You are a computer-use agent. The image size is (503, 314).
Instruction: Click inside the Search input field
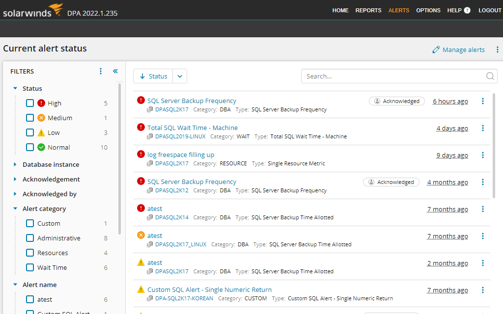click(x=388, y=76)
